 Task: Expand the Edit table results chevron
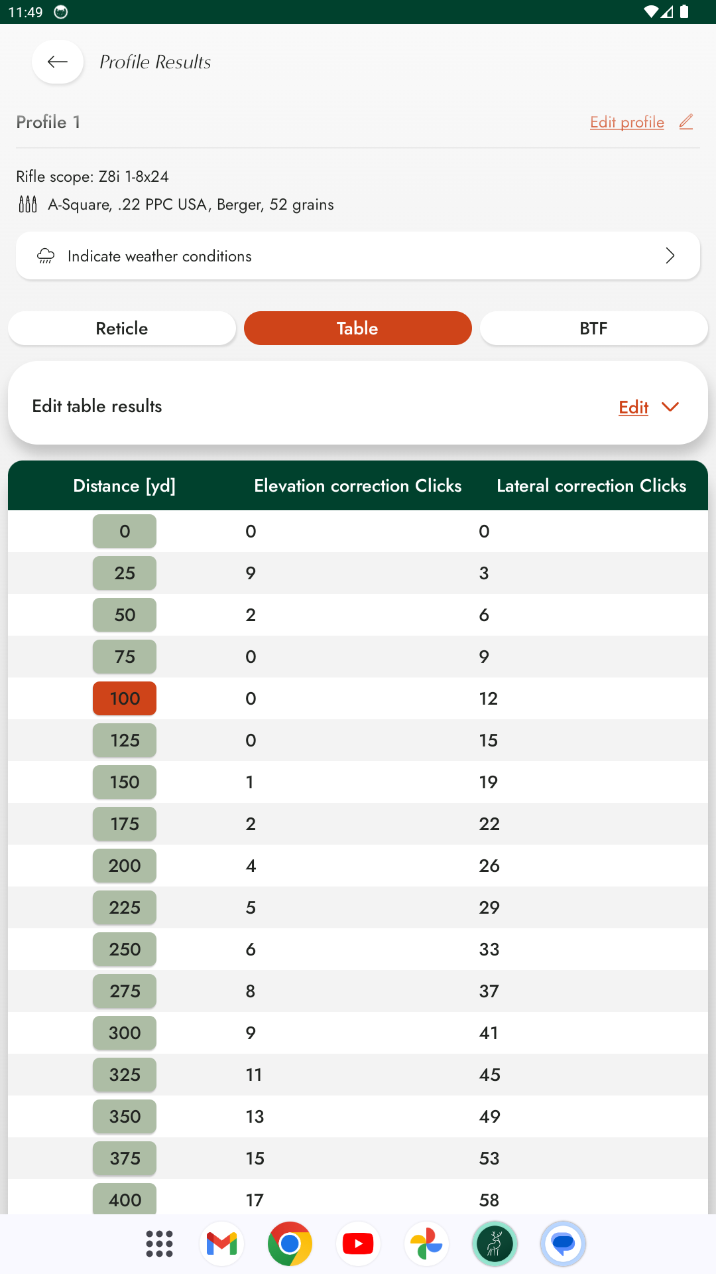tap(670, 407)
